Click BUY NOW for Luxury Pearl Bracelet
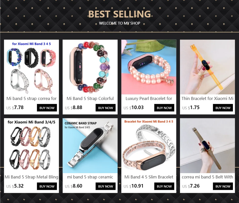The image size is (239, 203). click(164, 108)
